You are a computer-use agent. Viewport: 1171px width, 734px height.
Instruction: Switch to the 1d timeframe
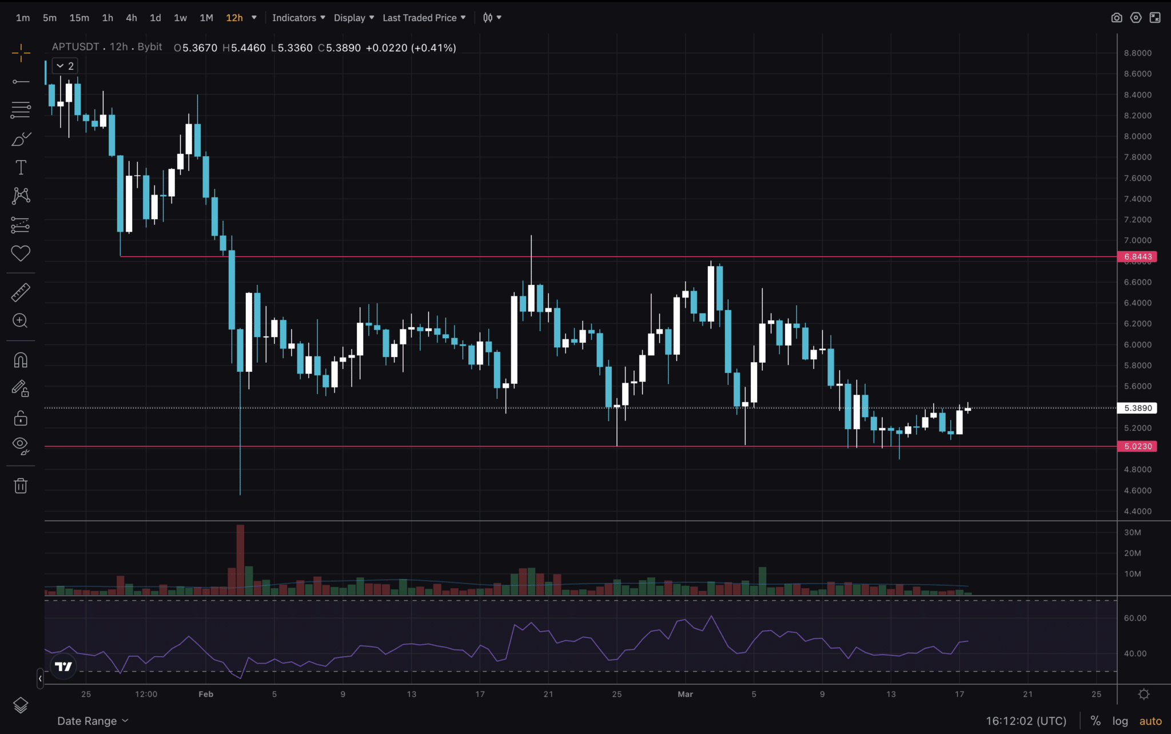(156, 18)
